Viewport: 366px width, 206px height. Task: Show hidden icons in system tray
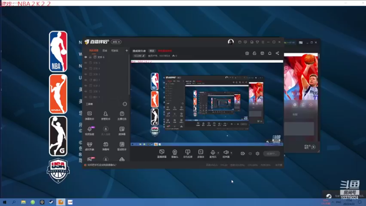pyautogui.click(x=333, y=202)
